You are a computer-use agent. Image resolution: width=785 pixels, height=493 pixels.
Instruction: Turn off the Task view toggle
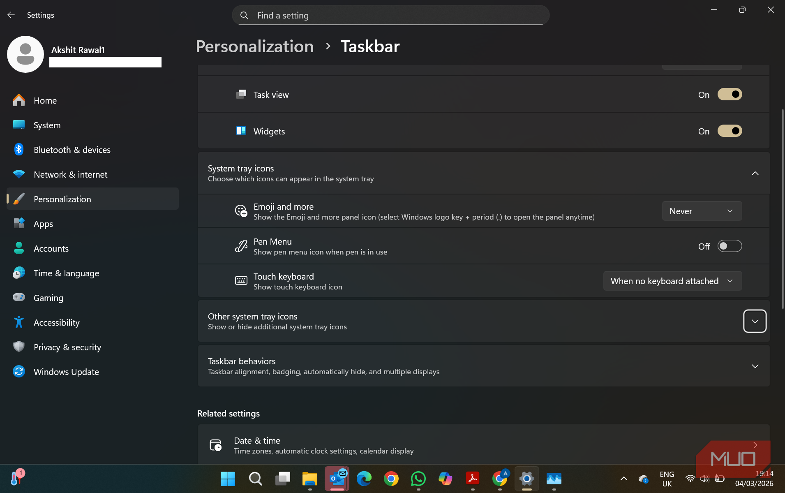tap(730, 95)
